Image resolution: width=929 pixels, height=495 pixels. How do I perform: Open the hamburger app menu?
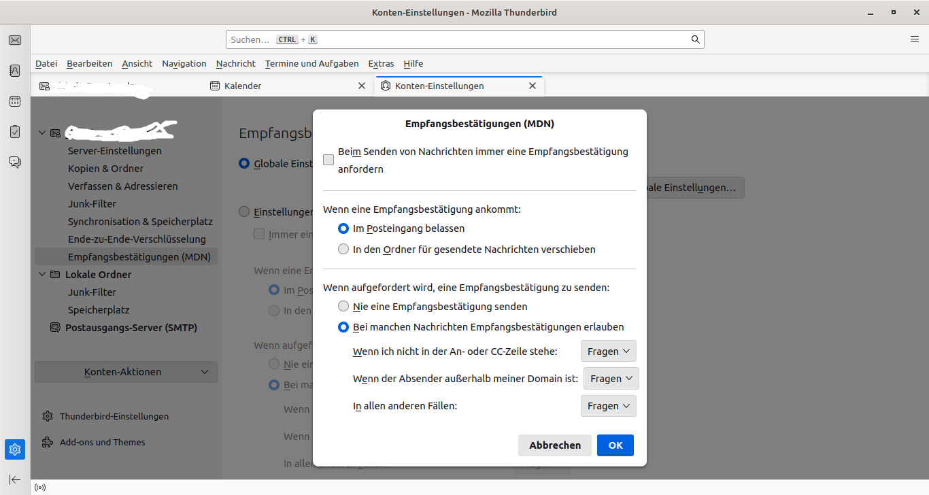(x=915, y=39)
